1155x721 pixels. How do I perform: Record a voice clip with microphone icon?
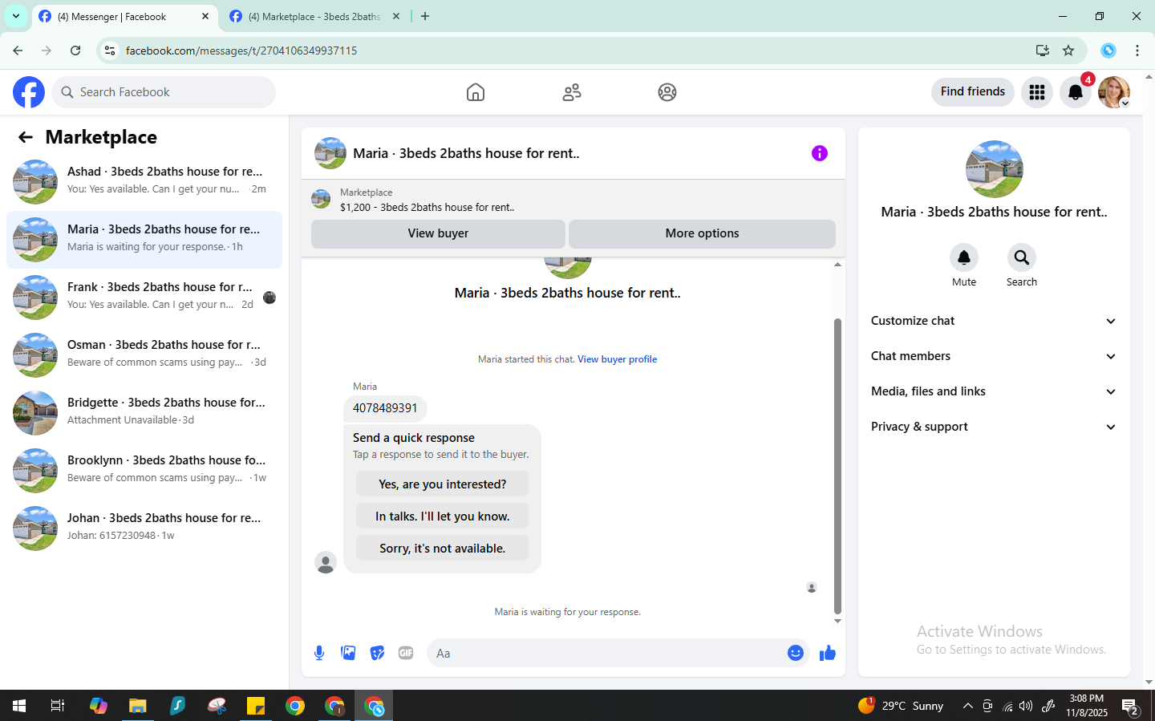(319, 653)
